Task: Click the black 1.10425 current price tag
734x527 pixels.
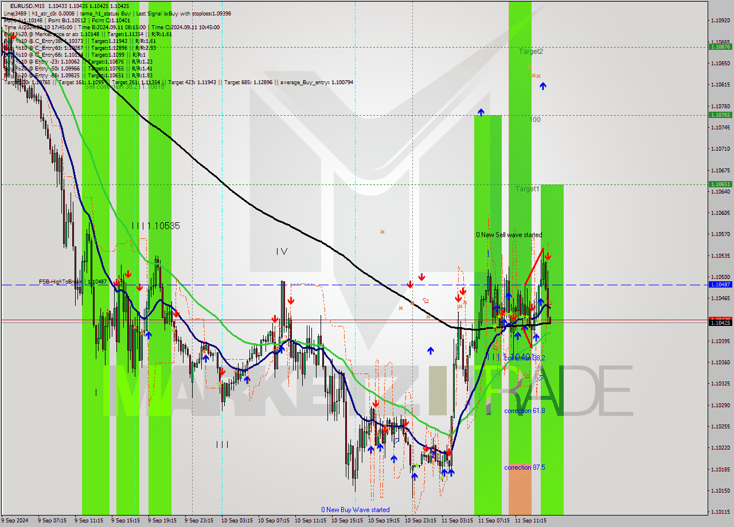Action: [x=720, y=323]
